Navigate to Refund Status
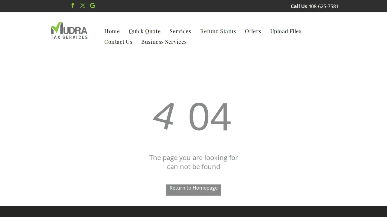This screenshot has width=387, height=217. (218, 31)
